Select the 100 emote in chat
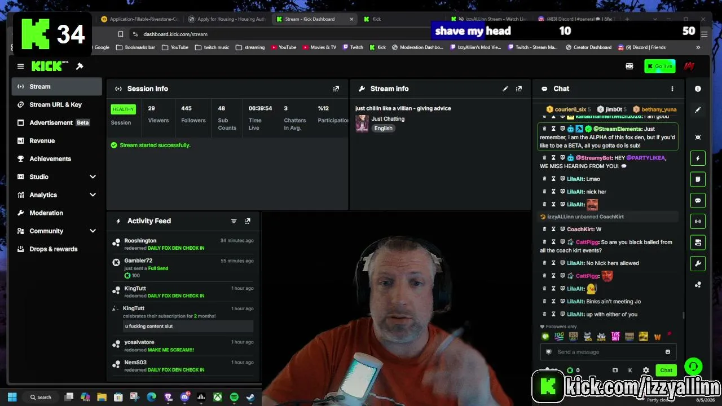Image resolution: width=722 pixels, height=406 pixels. [559, 337]
